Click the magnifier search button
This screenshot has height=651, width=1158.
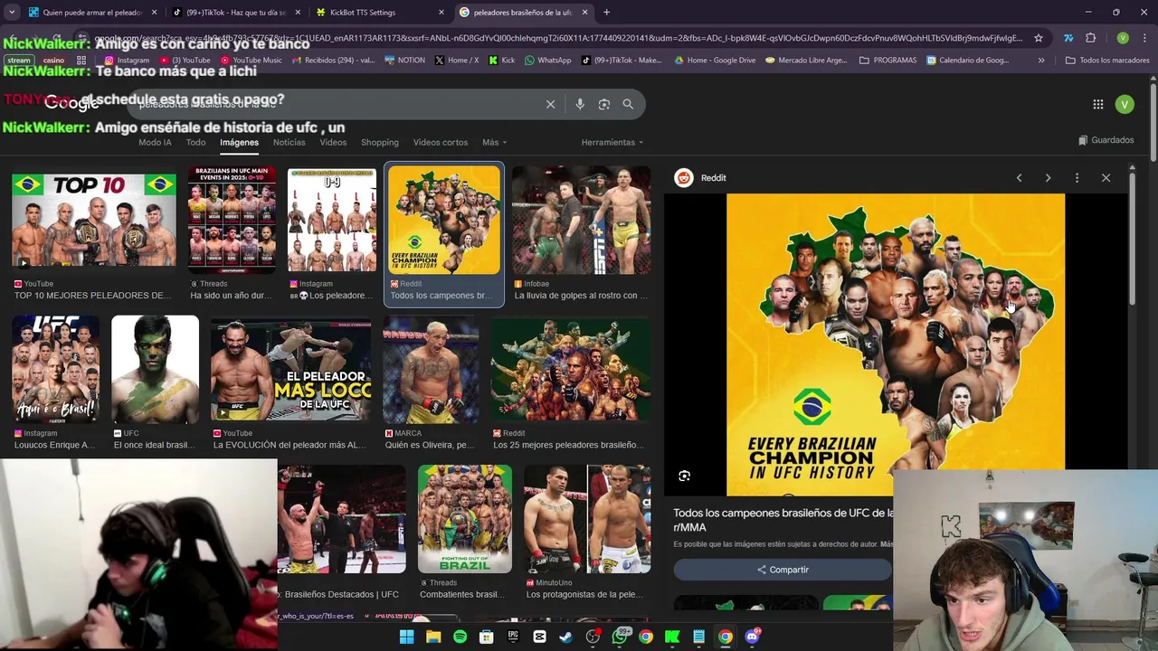pyautogui.click(x=628, y=104)
